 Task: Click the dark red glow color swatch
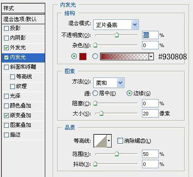coord(83,56)
